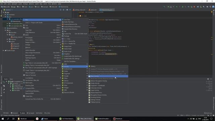Select Login Activity entry
The height and width of the screenshot is (121, 215).
tap(108, 90)
